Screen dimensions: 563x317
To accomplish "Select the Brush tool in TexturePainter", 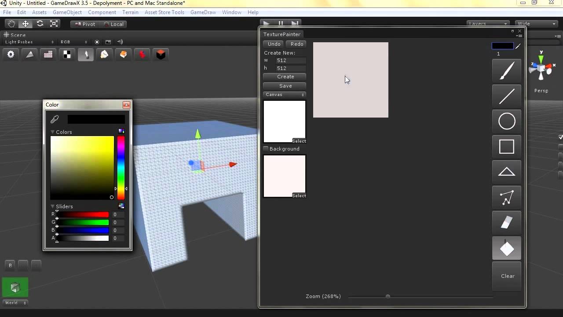I will pos(507,71).
